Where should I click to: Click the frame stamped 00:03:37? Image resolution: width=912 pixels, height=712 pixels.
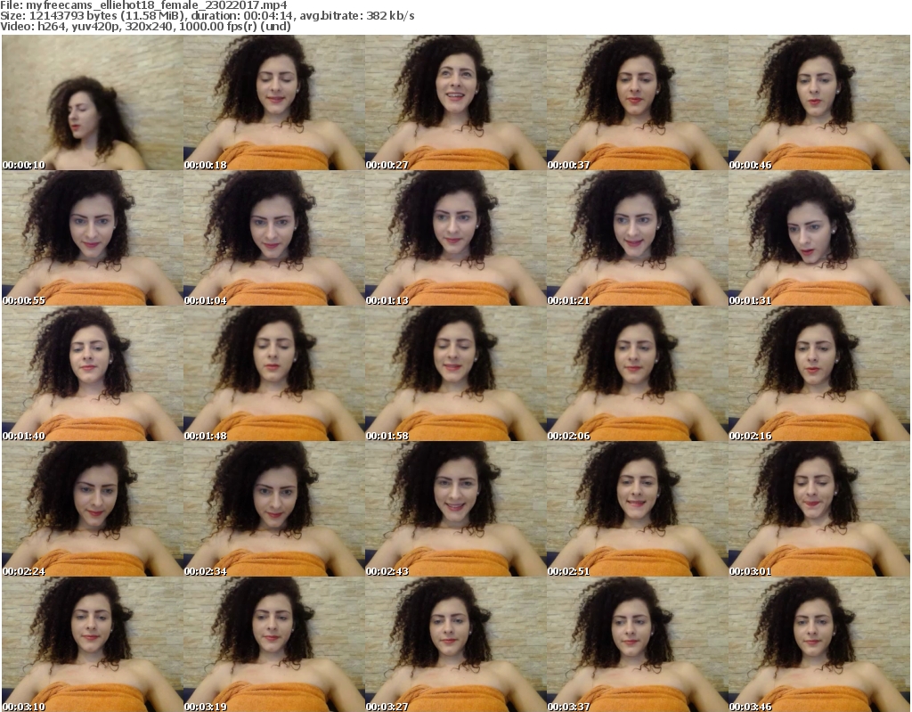coord(637,644)
